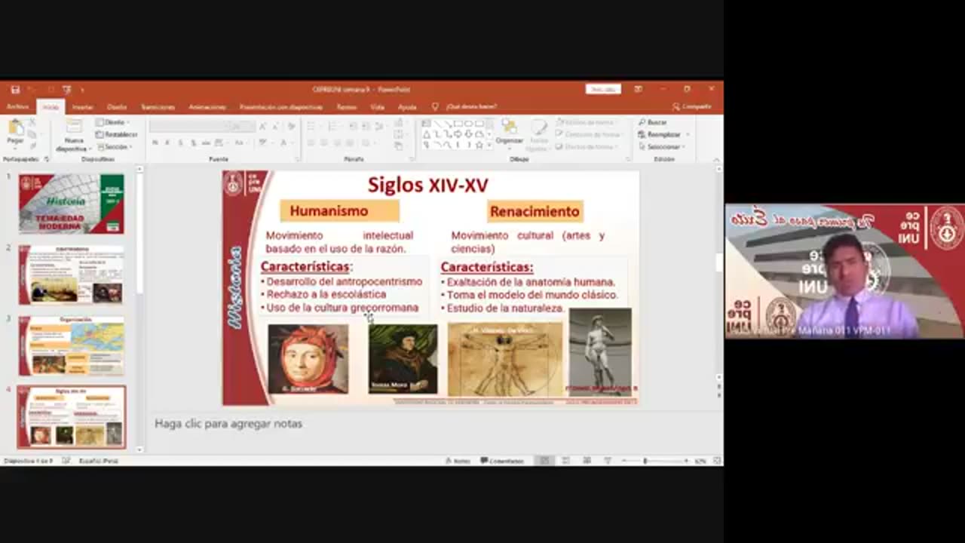Toggle strikethrough (abc) formatting
965x543 pixels.
207,143
